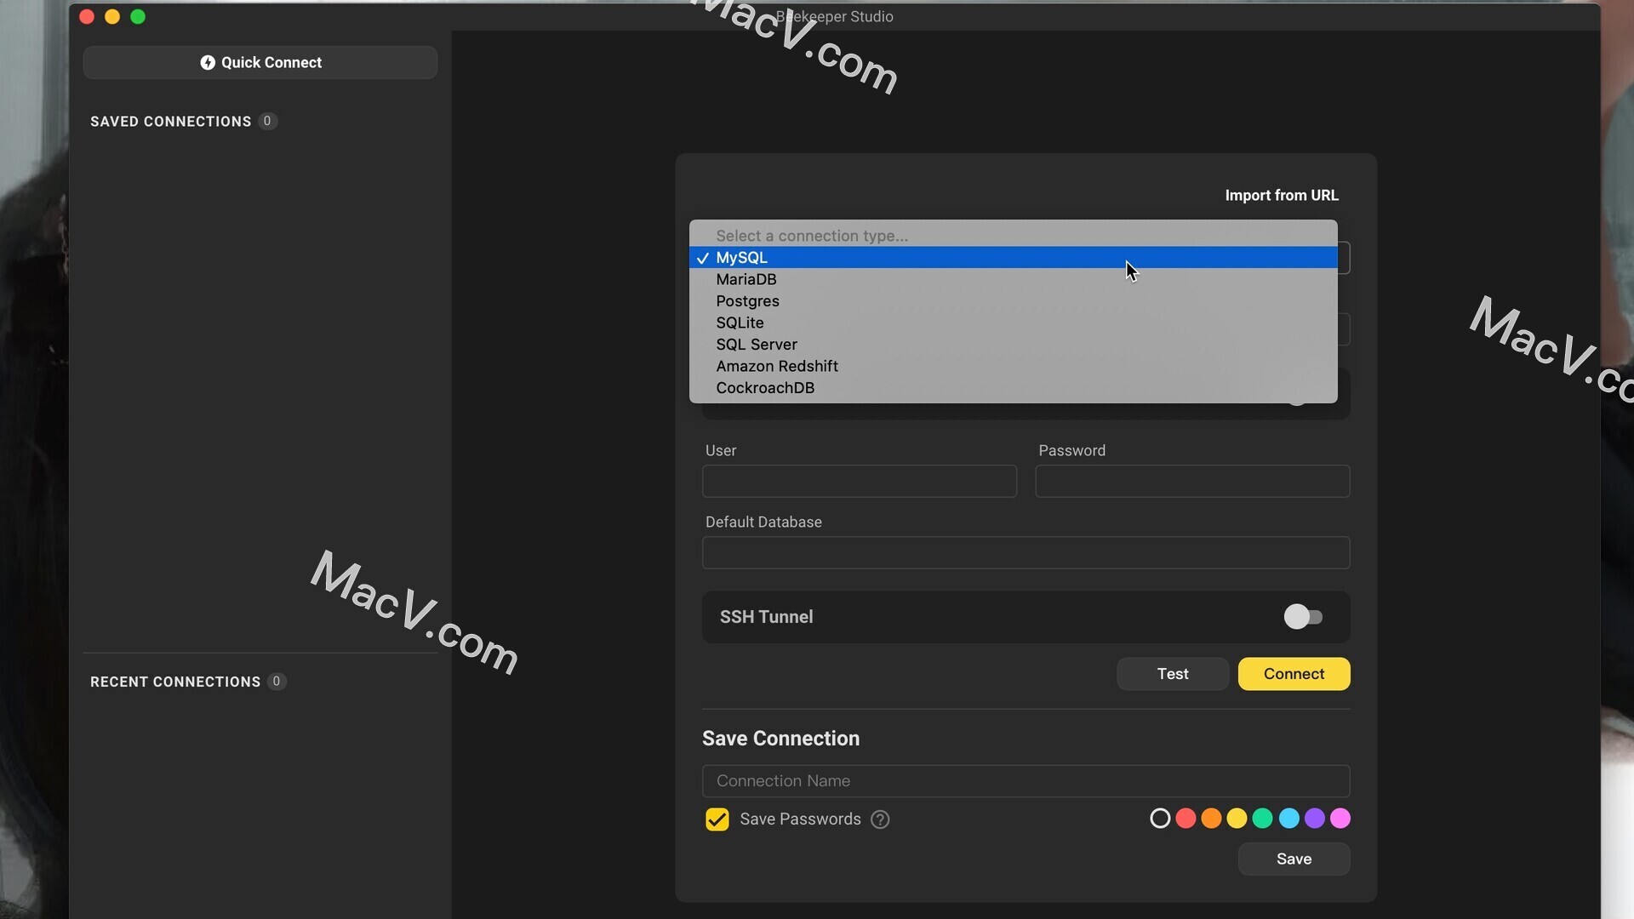
Task: Select Postgres from connection list
Action: click(747, 300)
